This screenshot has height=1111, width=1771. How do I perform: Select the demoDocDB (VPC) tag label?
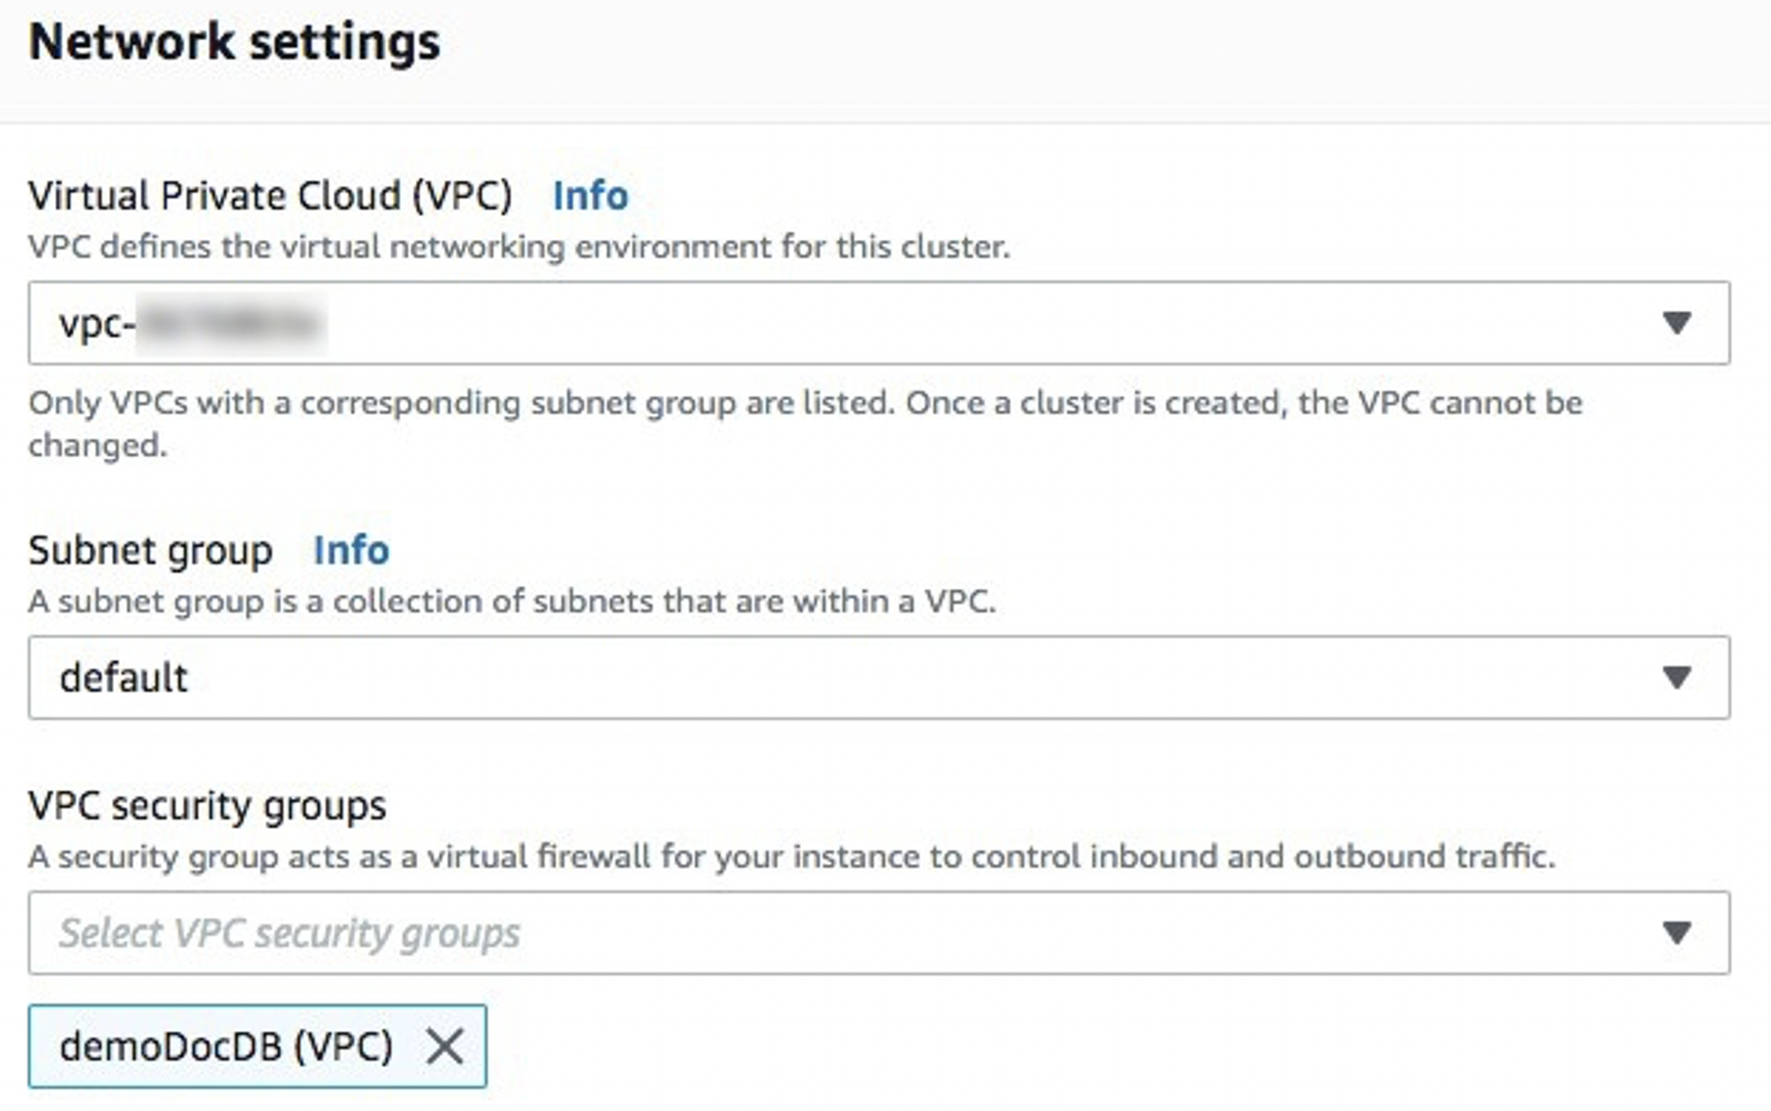pyautogui.click(x=226, y=1046)
